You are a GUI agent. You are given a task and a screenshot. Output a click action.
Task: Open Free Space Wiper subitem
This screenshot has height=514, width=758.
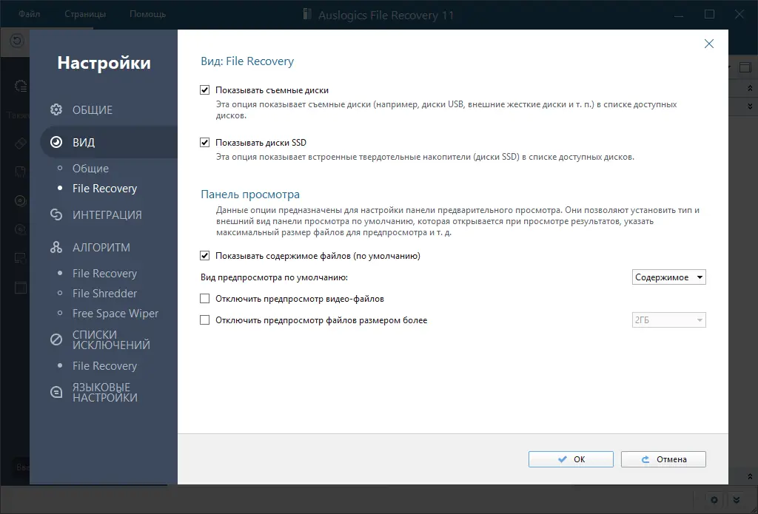pyautogui.click(x=115, y=314)
